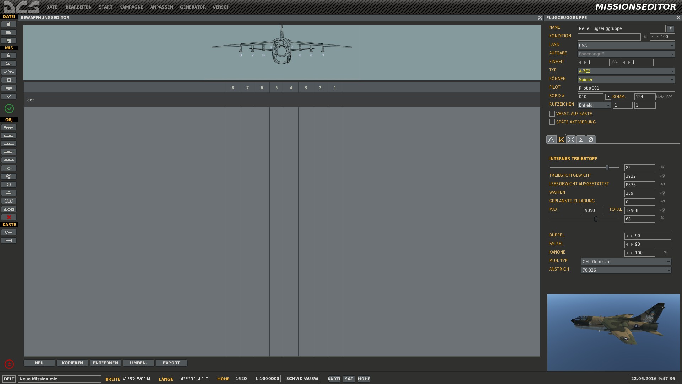Open the TYP dropdown showing A-7E2

click(x=626, y=71)
